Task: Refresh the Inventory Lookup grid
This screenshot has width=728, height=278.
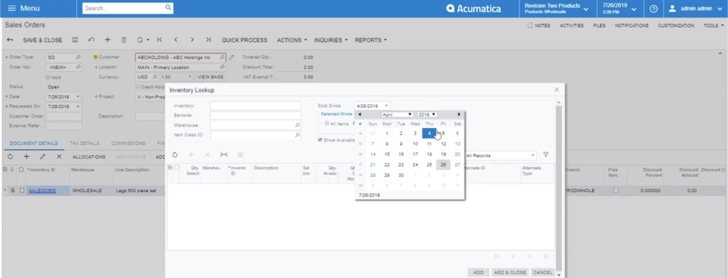Action: tap(175, 154)
